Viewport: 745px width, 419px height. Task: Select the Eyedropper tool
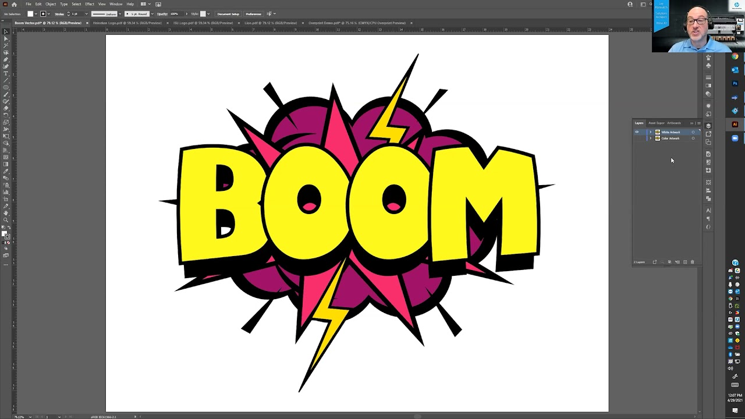point(6,172)
